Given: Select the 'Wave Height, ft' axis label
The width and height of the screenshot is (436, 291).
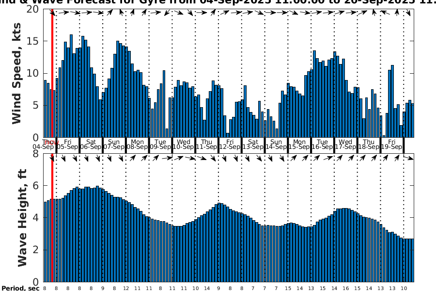Looking at the screenshot, I should pyautogui.click(x=22, y=218).
